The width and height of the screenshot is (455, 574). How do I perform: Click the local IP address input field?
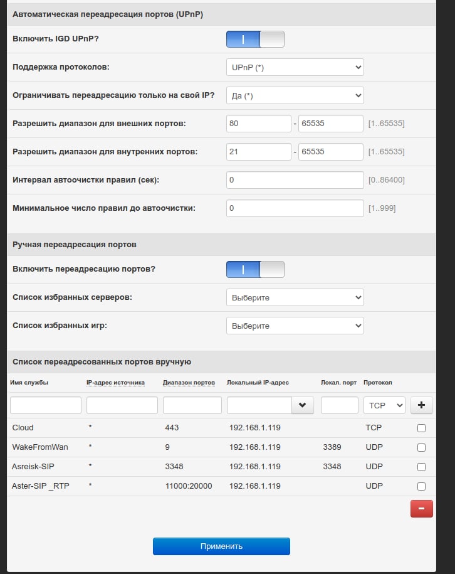pyautogui.click(x=259, y=405)
